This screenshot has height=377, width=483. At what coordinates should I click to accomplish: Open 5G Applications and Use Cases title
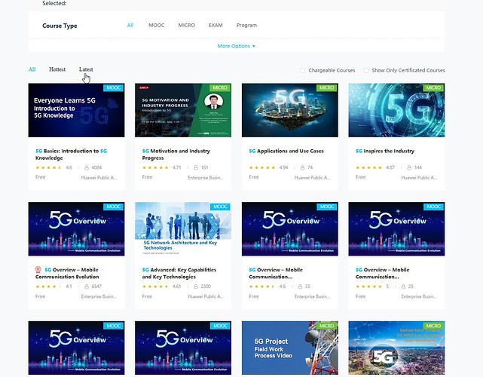click(286, 151)
